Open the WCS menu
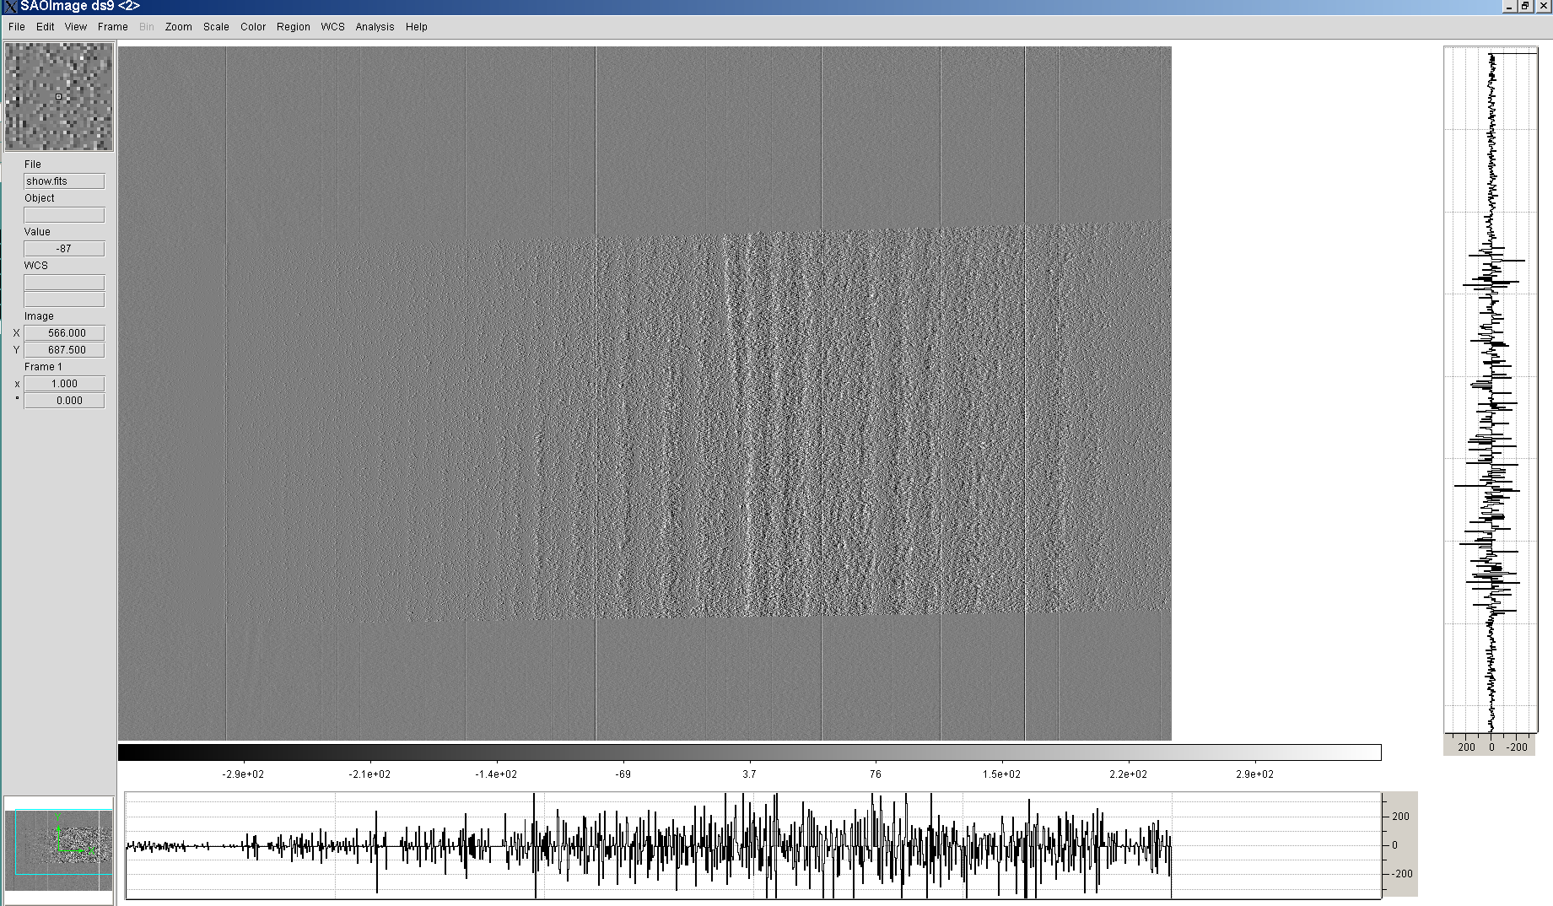Screen dimensions: 1553x906 pyautogui.click(x=332, y=27)
